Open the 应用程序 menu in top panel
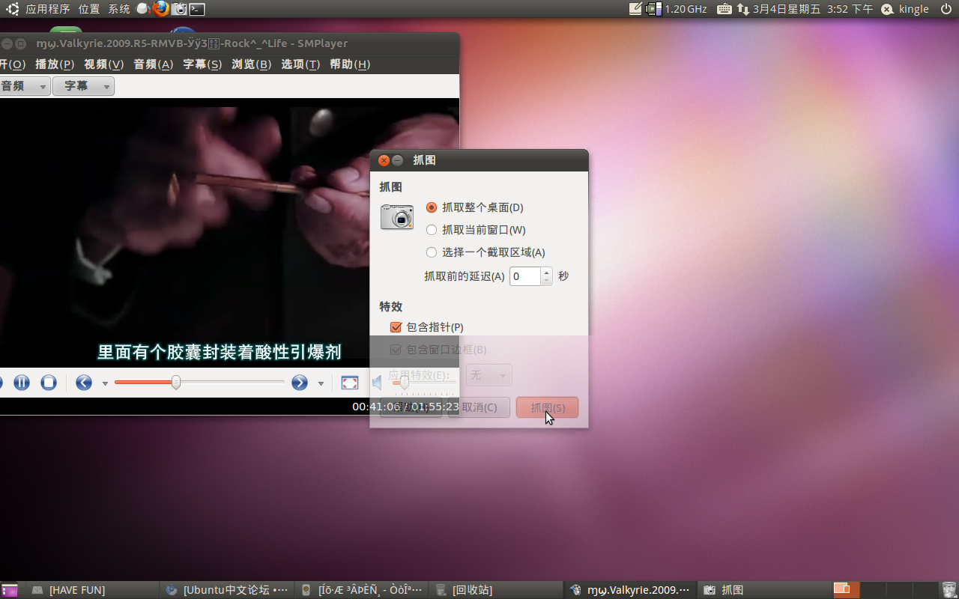The width and height of the screenshot is (959, 599). click(x=47, y=9)
